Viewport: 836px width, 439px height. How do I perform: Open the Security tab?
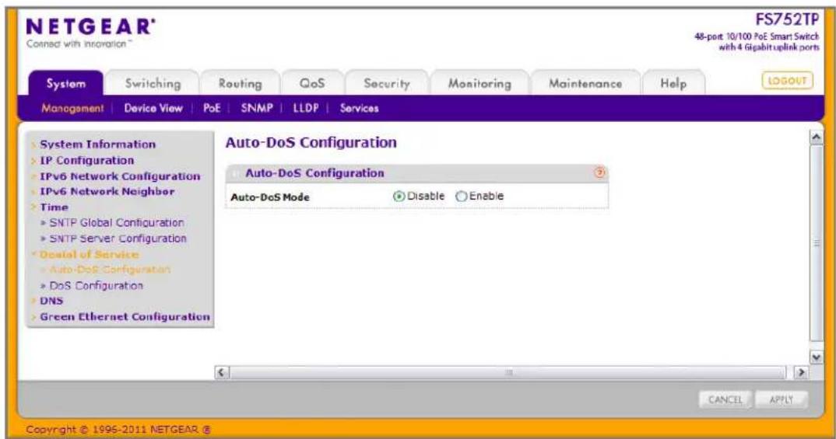coord(387,84)
